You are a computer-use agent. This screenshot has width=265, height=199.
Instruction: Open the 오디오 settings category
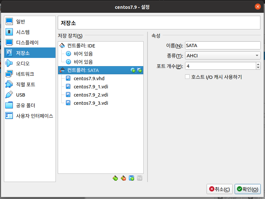click(x=30, y=63)
